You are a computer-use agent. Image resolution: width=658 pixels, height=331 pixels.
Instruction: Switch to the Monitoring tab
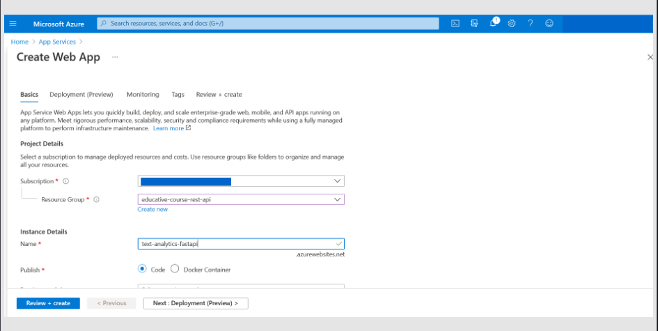coord(143,95)
